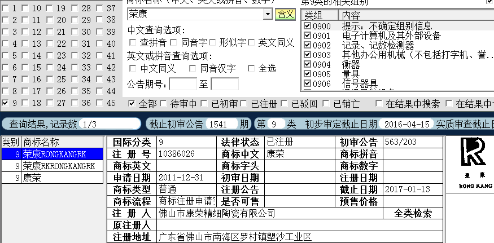494x243 pixels.
Task: Uncheck group 0902 记录、记数检测器
Action: click(x=308, y=45)
